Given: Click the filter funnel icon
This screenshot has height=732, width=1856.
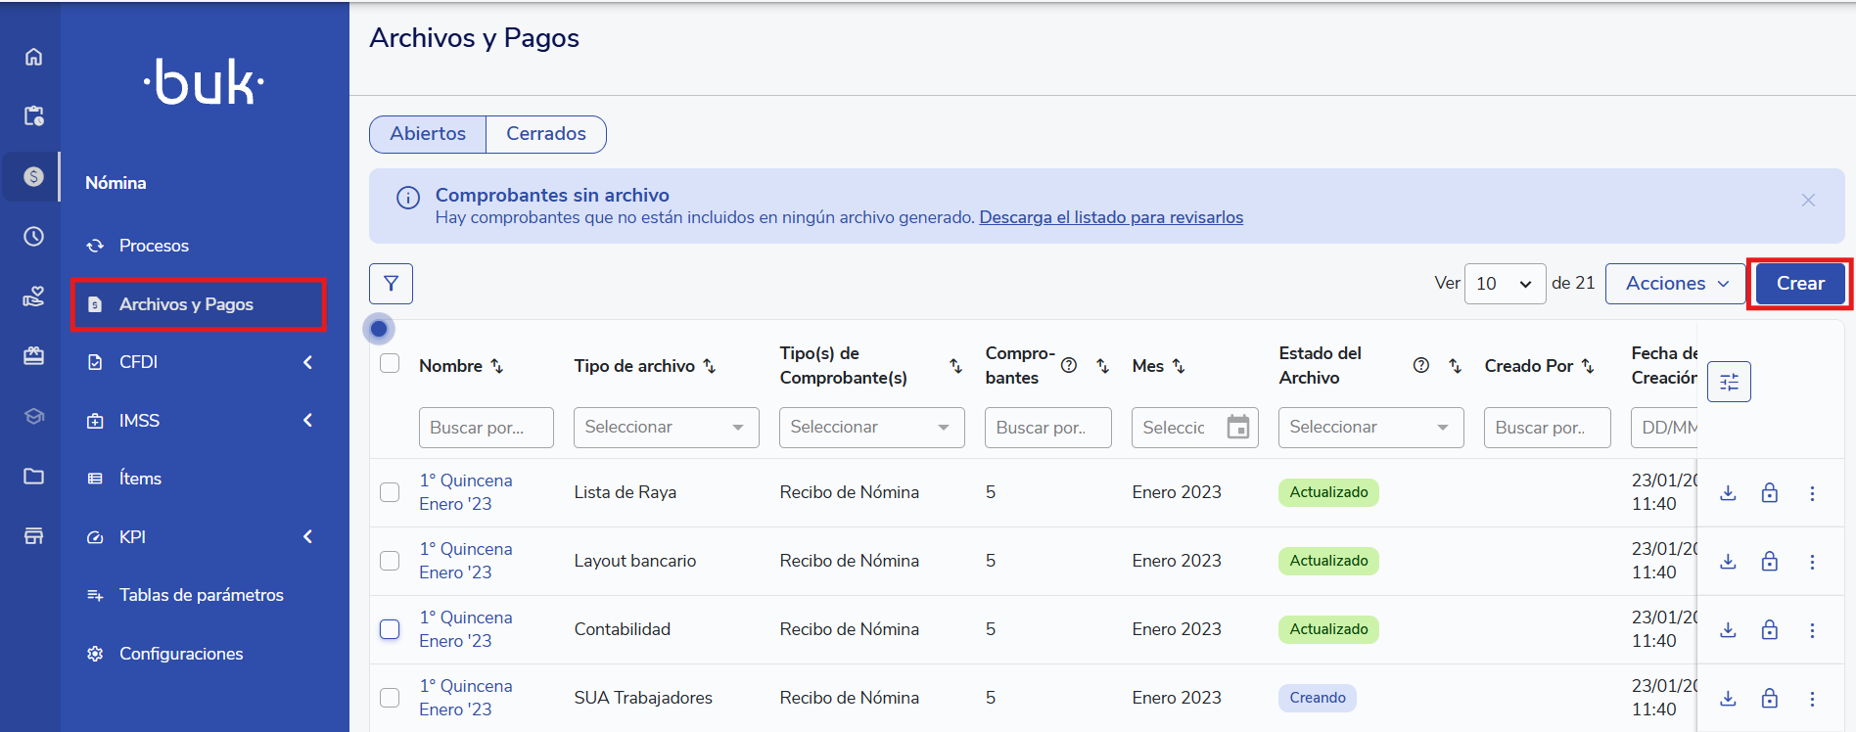Looking at the screenshot, I should point(391,284).
